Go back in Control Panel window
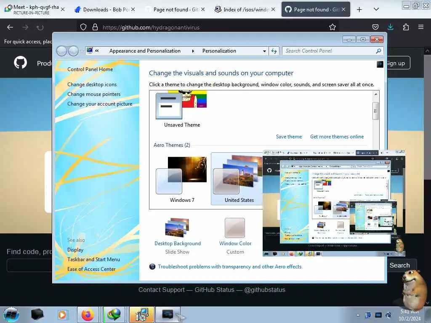This screenshot has width=431, height=323. coord(61,51)
